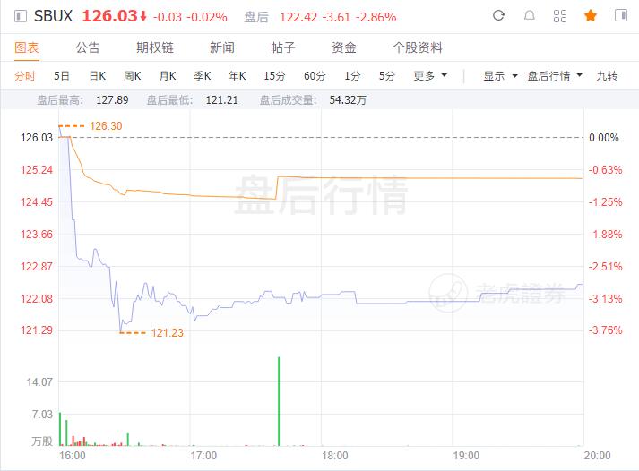639x471 pixels.
Task: Click the 126.03 last price
Action: tap(110, 16)
